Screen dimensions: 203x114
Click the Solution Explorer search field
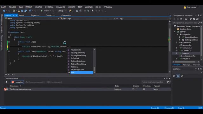[185, 23]
